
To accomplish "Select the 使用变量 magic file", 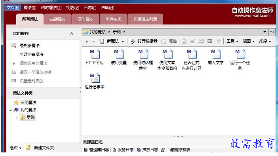I will 119,57.
